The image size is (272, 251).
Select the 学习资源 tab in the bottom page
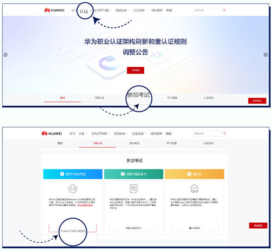(x=171, y=143)
